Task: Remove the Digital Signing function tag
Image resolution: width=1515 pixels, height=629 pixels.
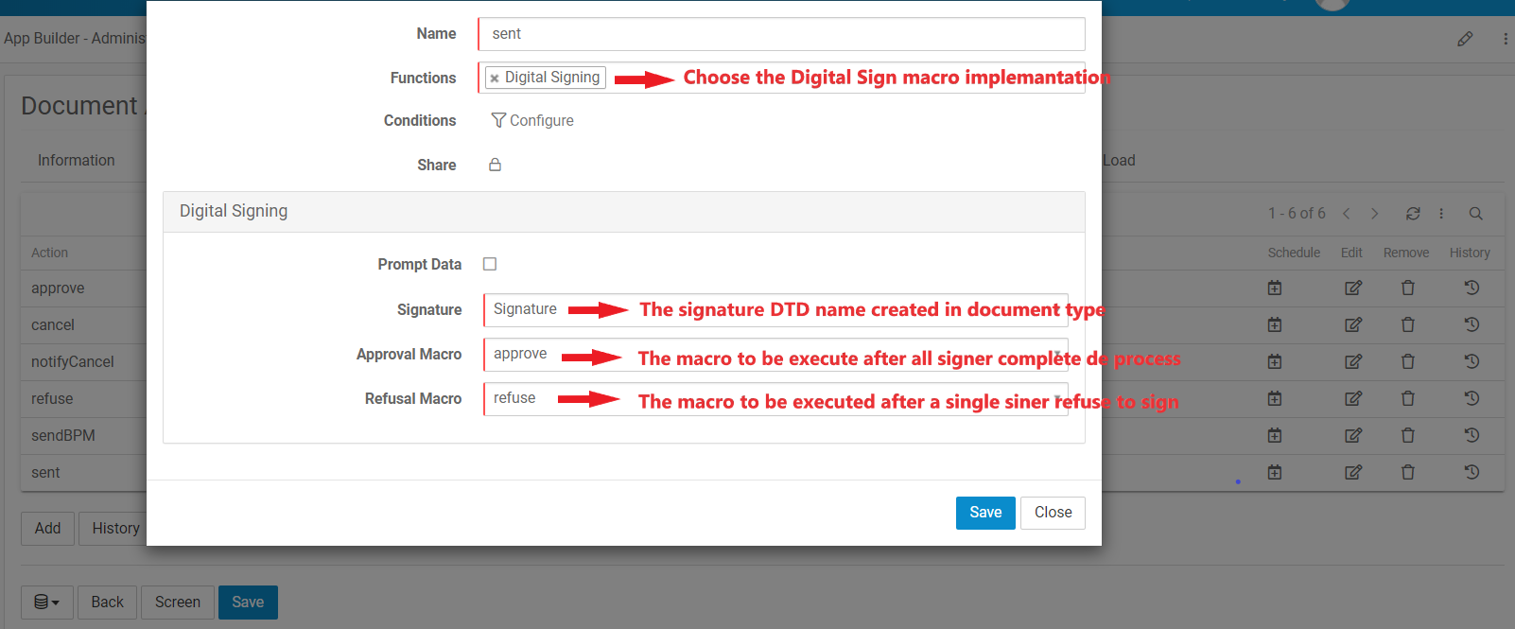Action: [x=495, y=79]
